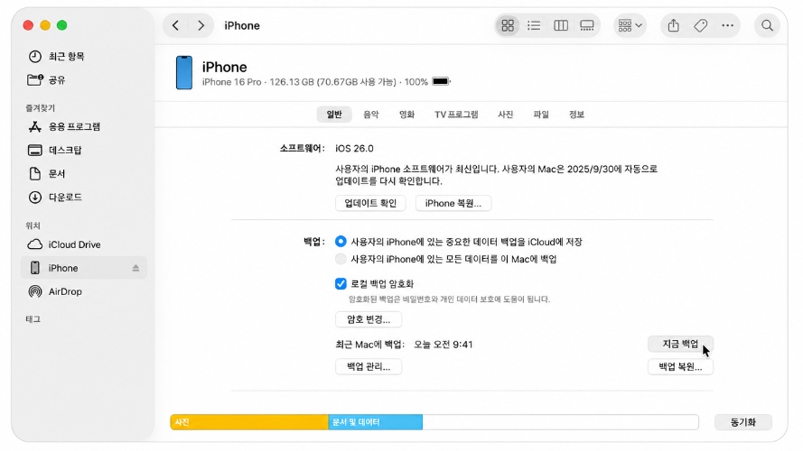The image size is (803, 451).
Task: Open iCloud Drive in the sidebar
Action: click(x=84, y=244)
